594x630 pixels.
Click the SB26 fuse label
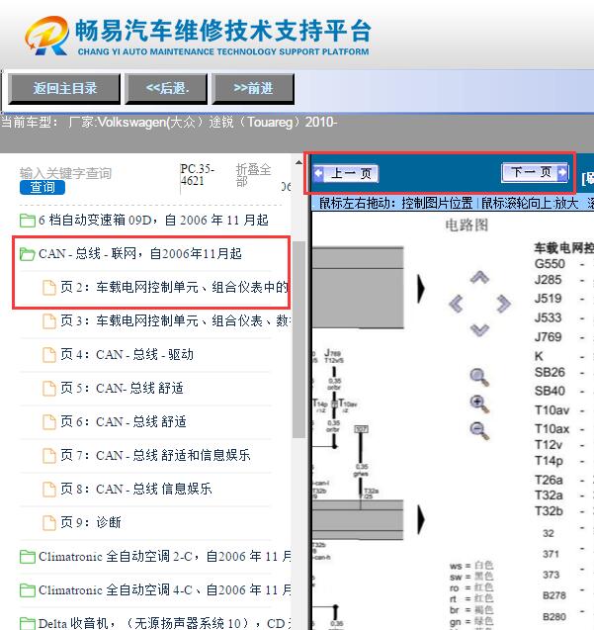550,373
